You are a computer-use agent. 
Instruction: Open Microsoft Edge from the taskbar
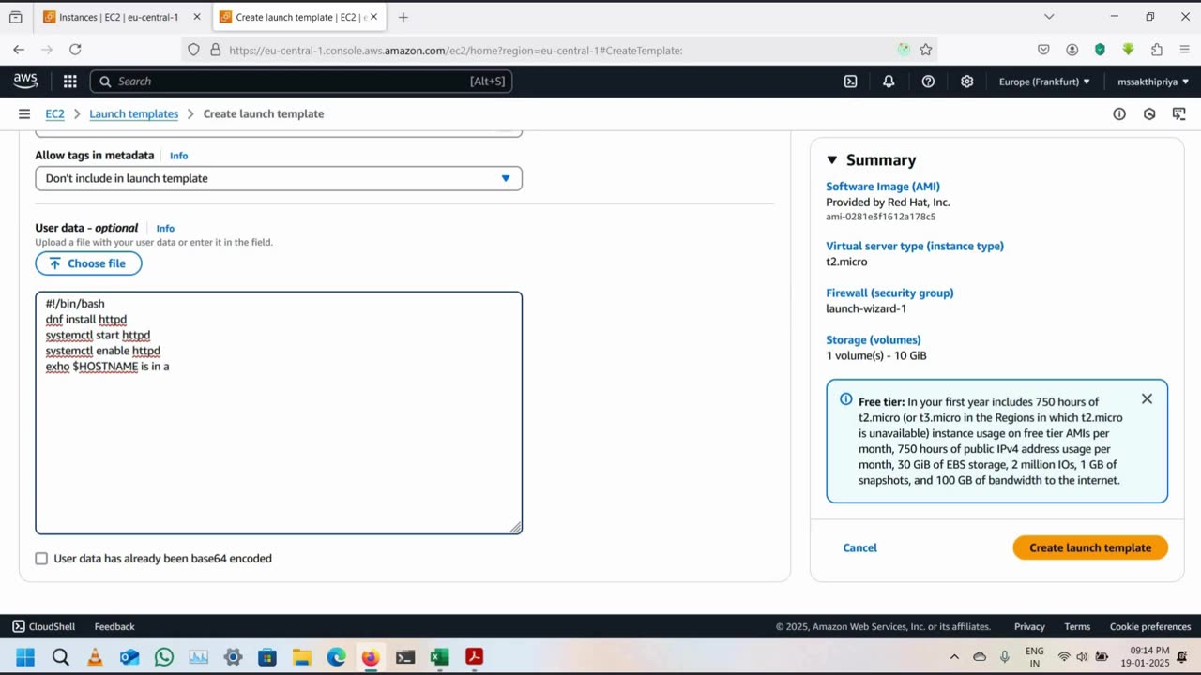336,657
